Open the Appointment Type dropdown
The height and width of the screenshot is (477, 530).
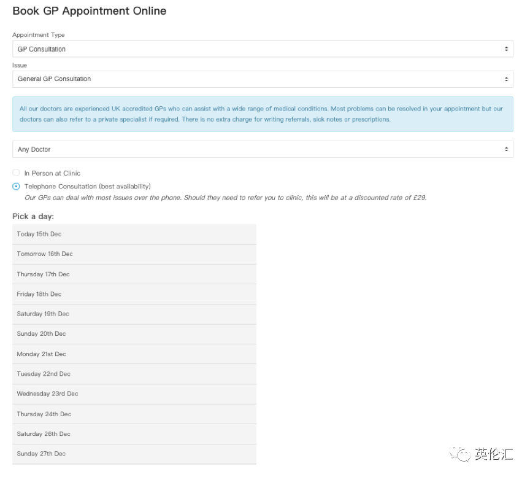pos(263,49)
